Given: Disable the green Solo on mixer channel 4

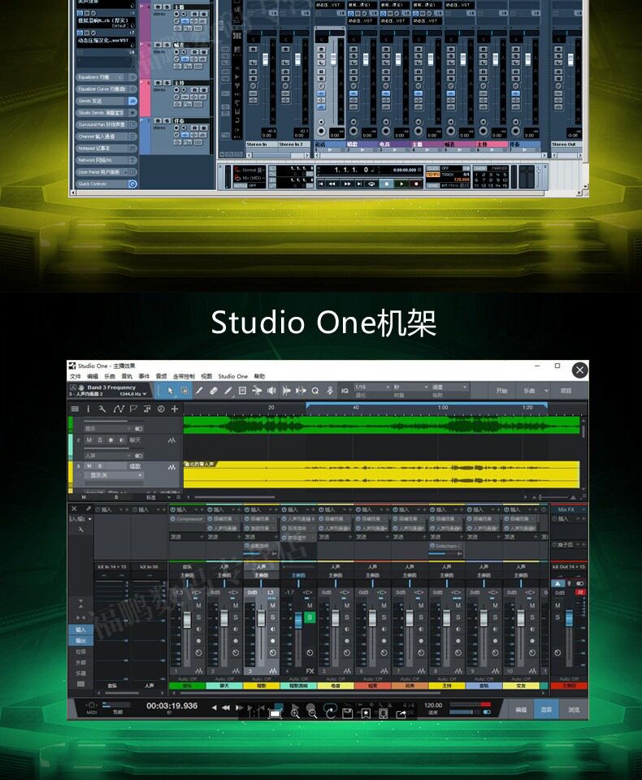Looking at the screenshot, I should 310,617.
